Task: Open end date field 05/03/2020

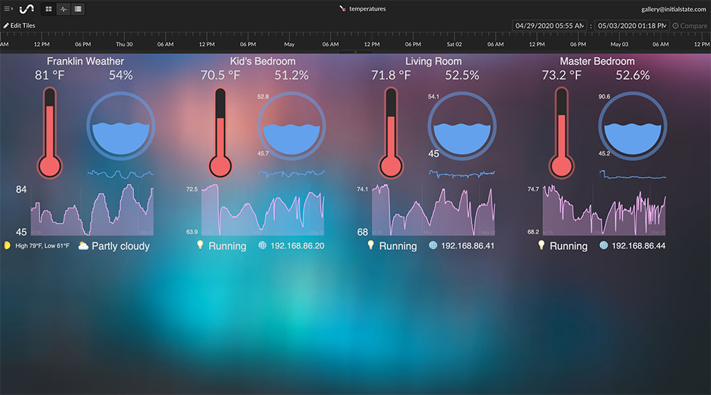Action: point(630,26)
